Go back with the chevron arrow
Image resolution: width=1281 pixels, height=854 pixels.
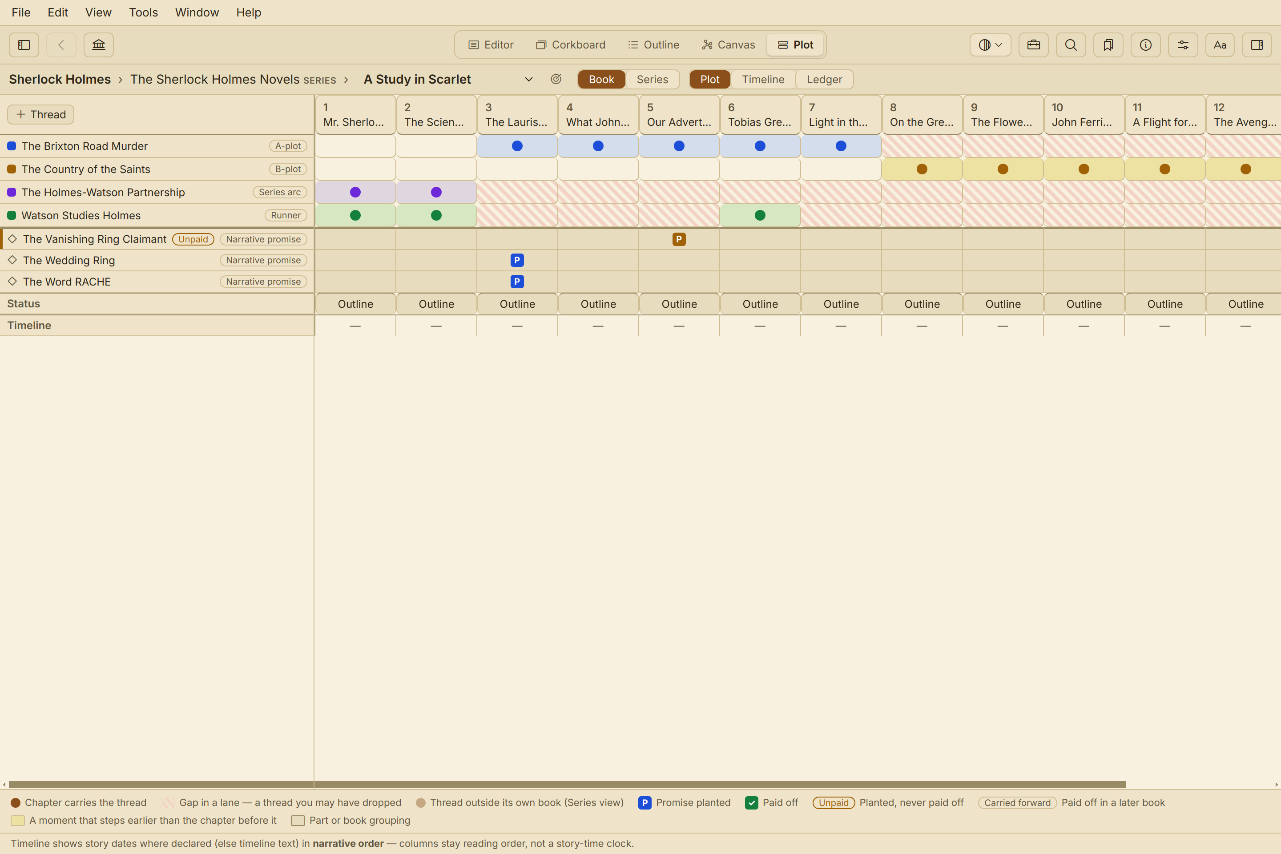[61, 44]
